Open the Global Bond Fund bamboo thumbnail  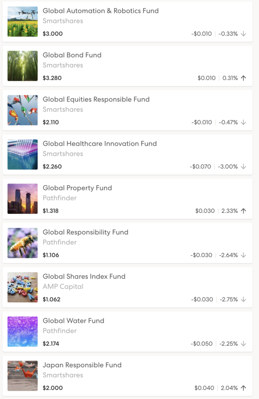point(23,66)
